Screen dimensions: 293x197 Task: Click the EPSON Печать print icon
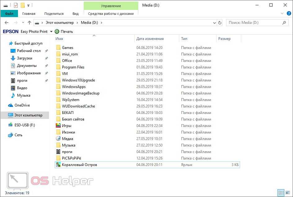[57, 31]
